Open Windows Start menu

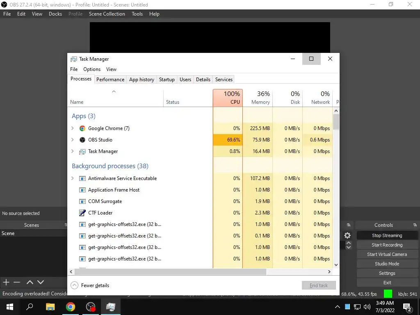(10, 307)
